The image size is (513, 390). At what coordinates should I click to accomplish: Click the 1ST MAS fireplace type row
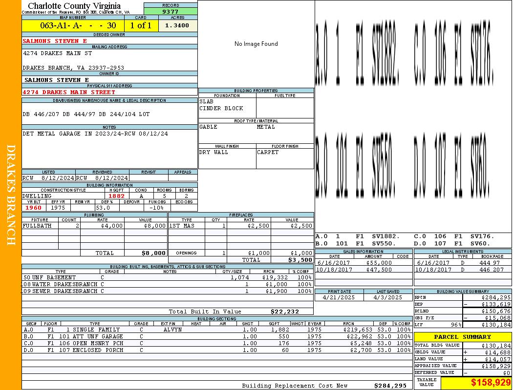coord(241,226)
